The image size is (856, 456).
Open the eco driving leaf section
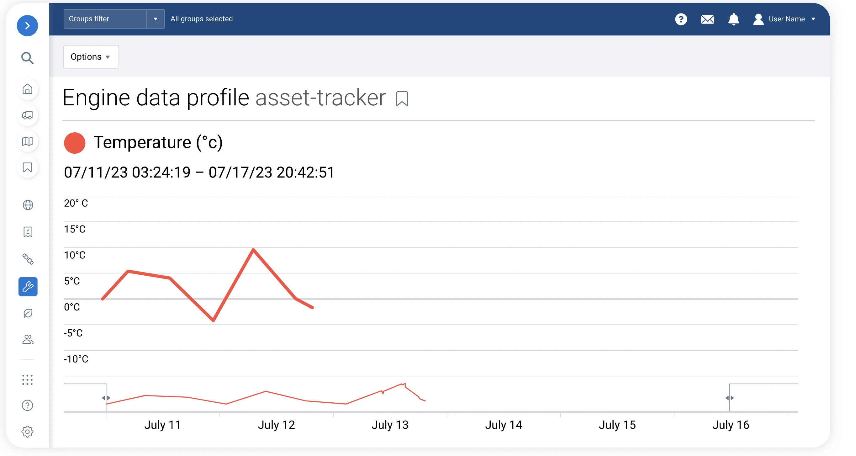click(x=28, y=313)
